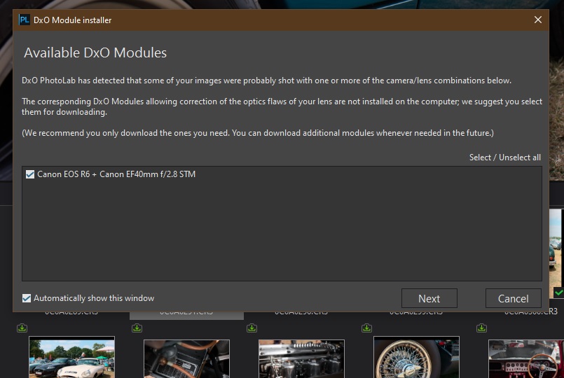This screenshot has width=564, height=378.
Task: Click the DxO PhotoLab PL logo icon
Action: point(25,20)
